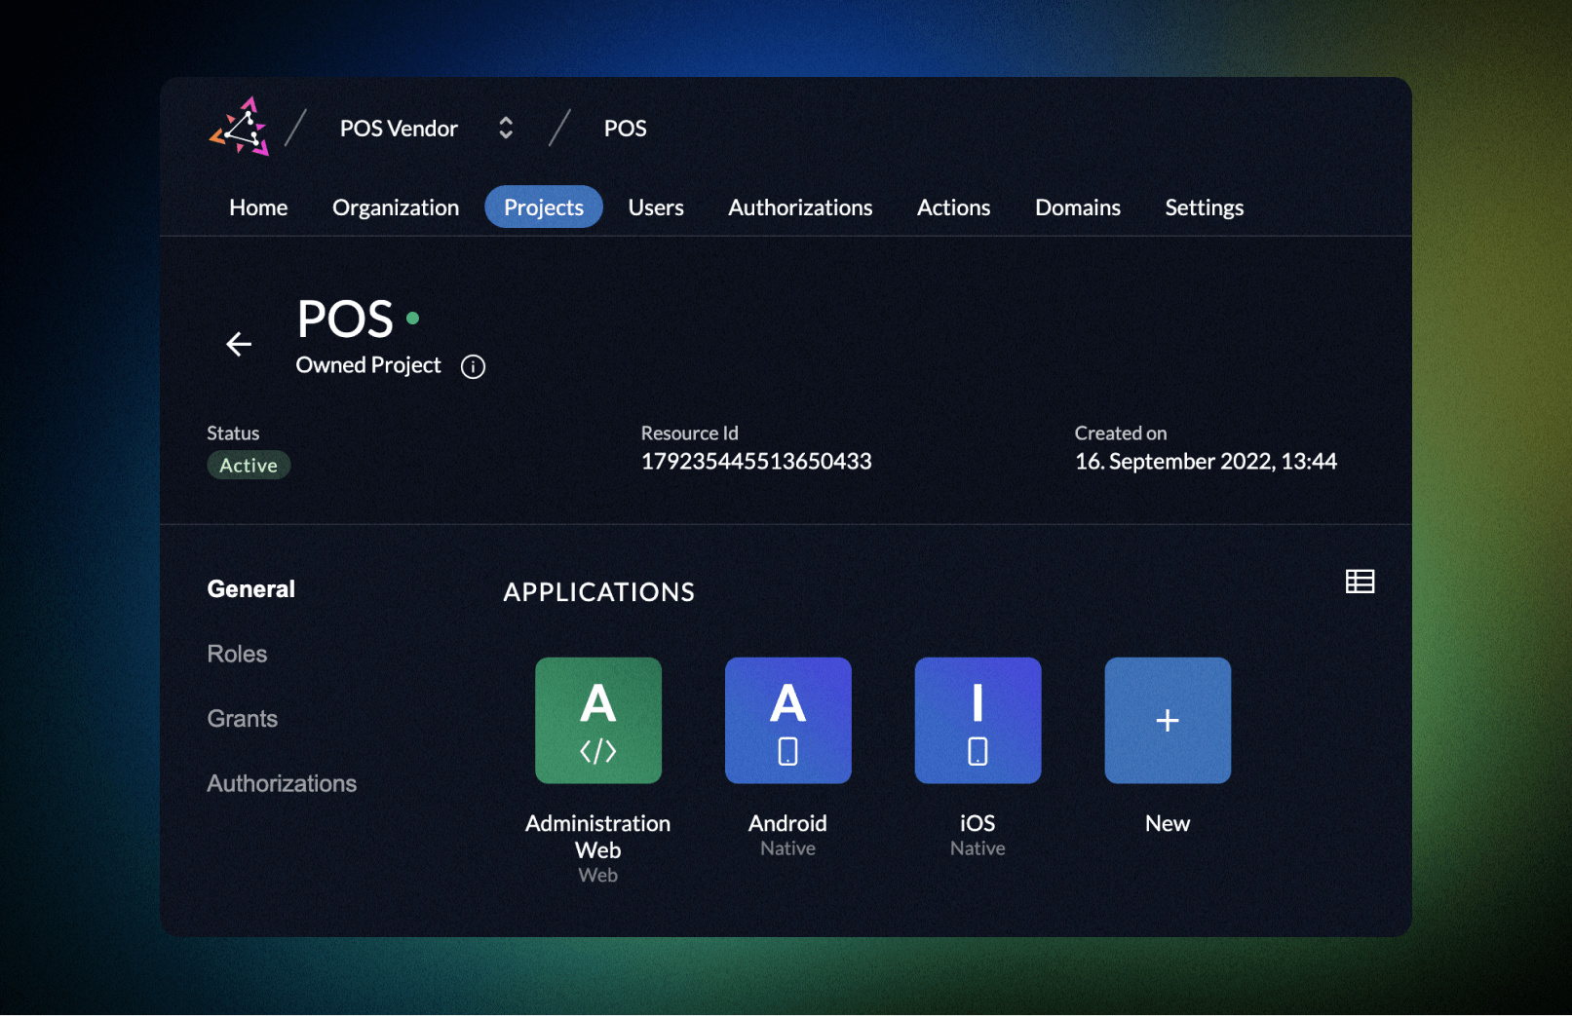Open the top Authorizations tab
This screenshot has width=1572, height=1016.
click(800, 207)
